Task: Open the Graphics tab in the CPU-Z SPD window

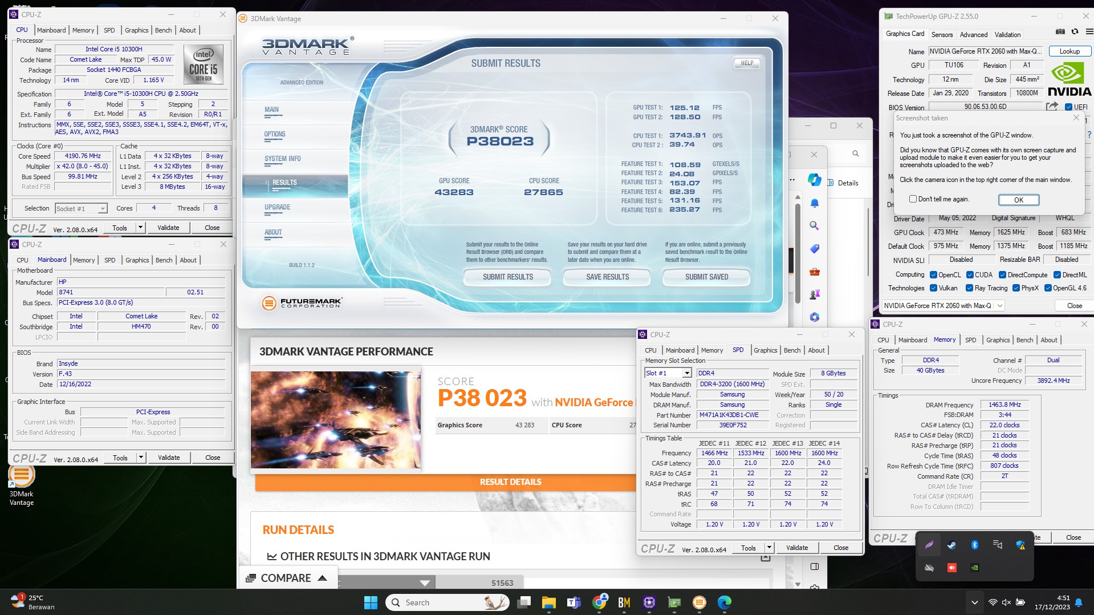Action: [x=765, y=350]
